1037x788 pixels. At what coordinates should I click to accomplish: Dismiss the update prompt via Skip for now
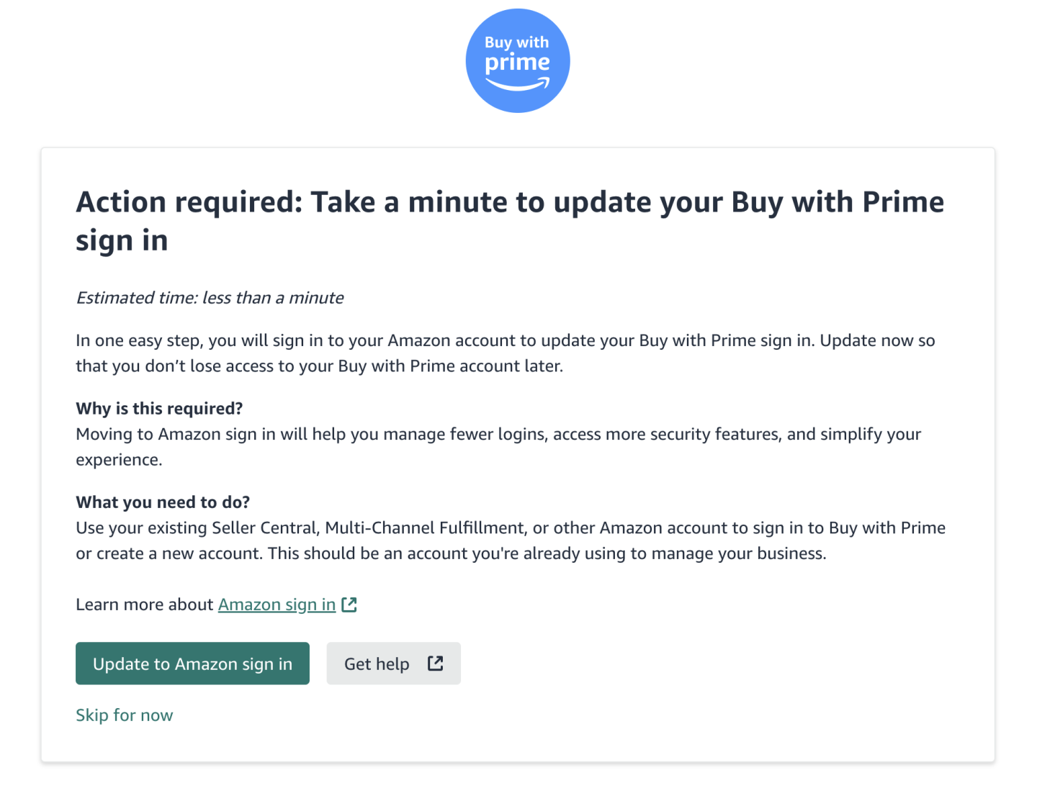click(124, 715)
